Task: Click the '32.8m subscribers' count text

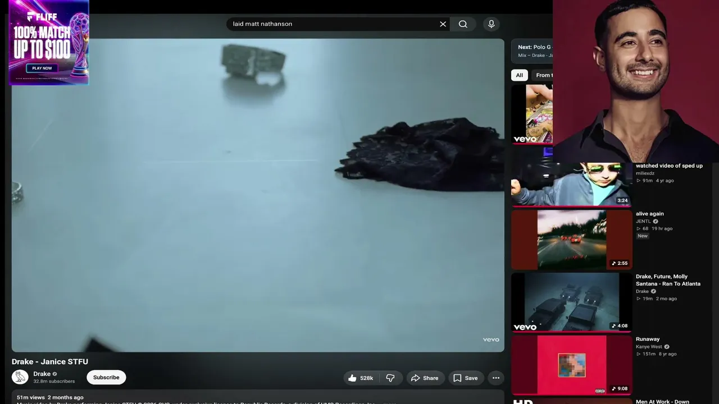Action: click(x=54, y=382)
